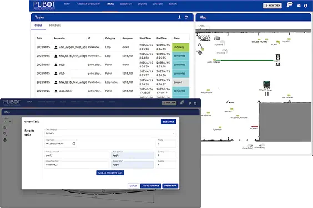Image resolution: width=313 pixels, height=208 pixels.
Task: Open map layers in the front window
Action: pos(5,140)
